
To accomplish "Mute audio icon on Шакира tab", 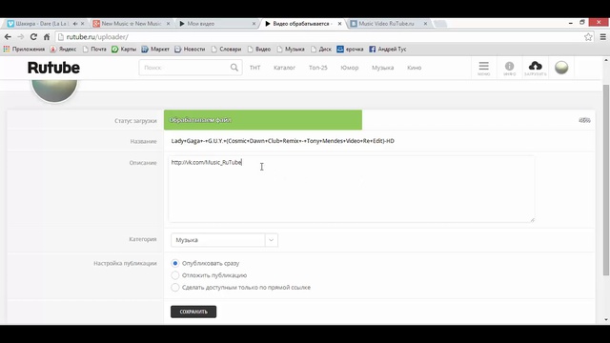I will [75, 24].
